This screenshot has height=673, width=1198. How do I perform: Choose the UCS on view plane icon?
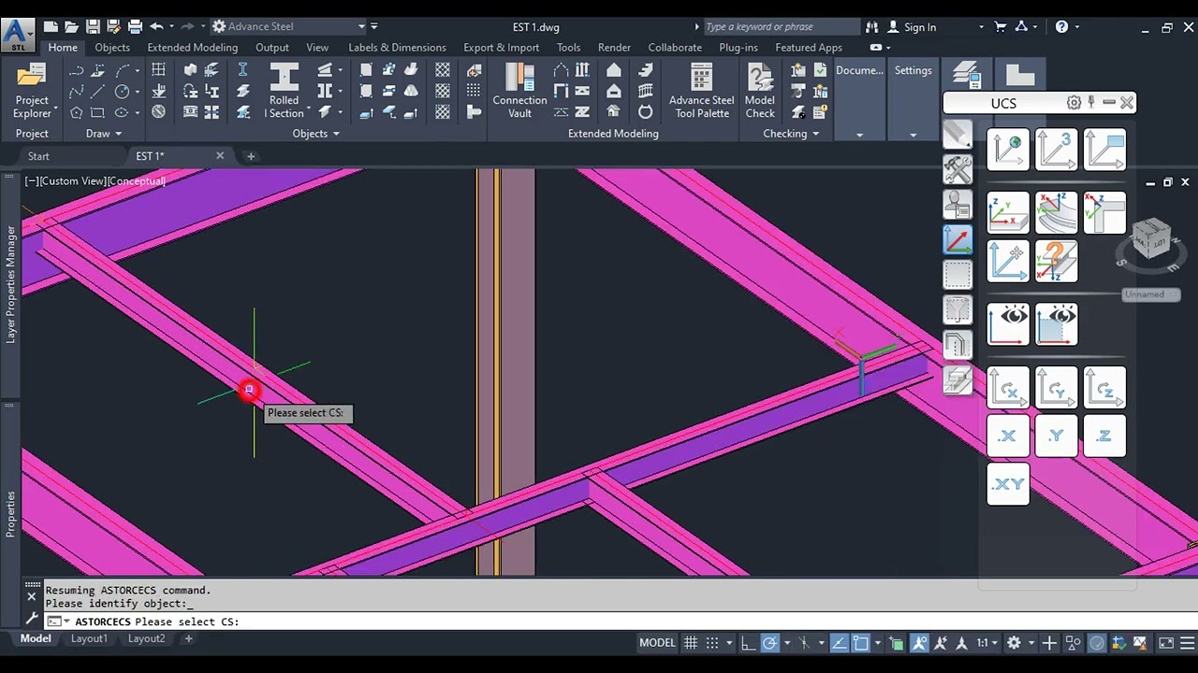tap(1104, 150)
